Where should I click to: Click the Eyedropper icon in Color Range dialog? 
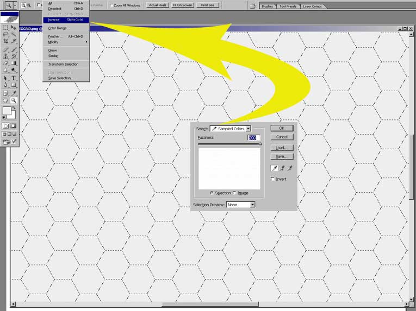click(274, 168)
